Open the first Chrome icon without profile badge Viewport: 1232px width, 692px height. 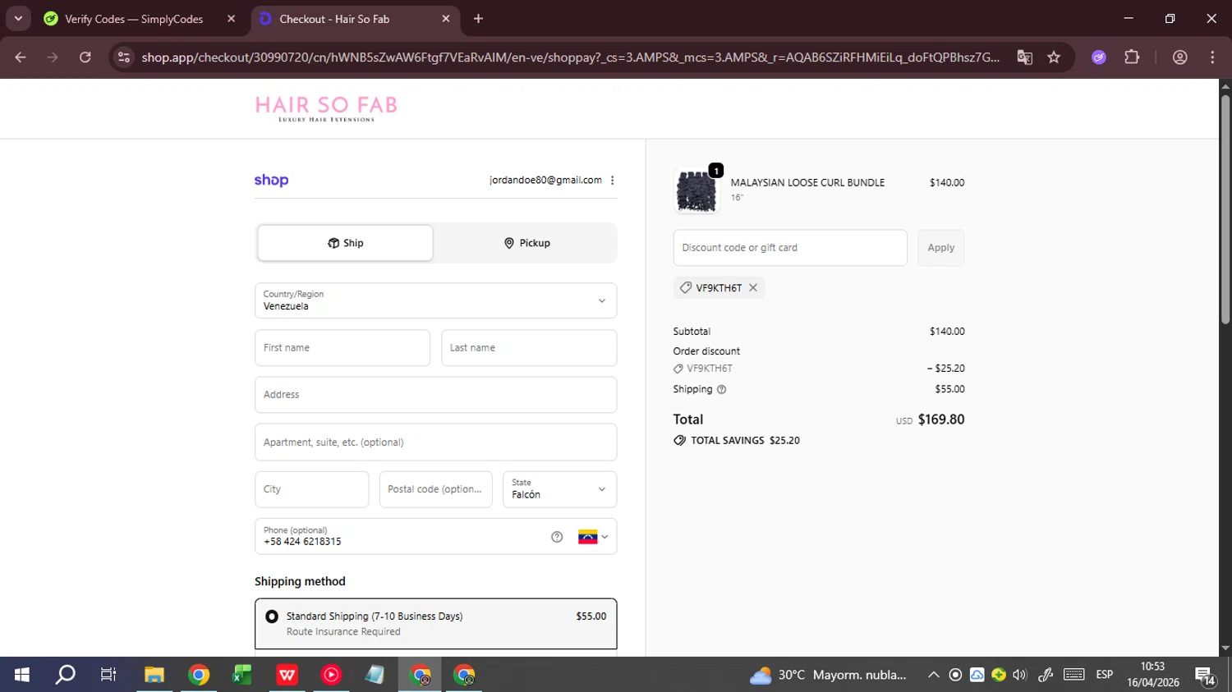tap(199, 675)
